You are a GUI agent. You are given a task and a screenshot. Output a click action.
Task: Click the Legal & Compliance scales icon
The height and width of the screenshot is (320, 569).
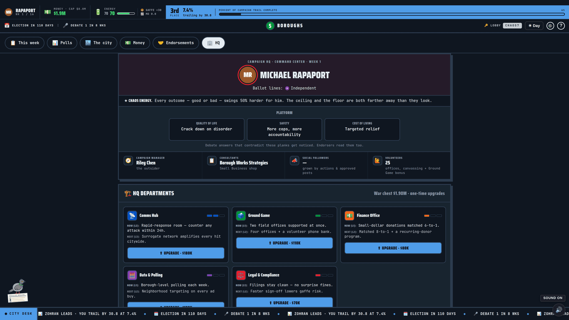241,275
